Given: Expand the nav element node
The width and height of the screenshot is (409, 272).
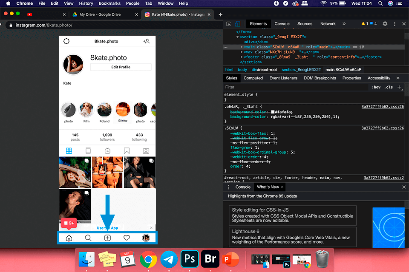Looking at the screenshot, I should pyautogui.click(x=242, y=52).
